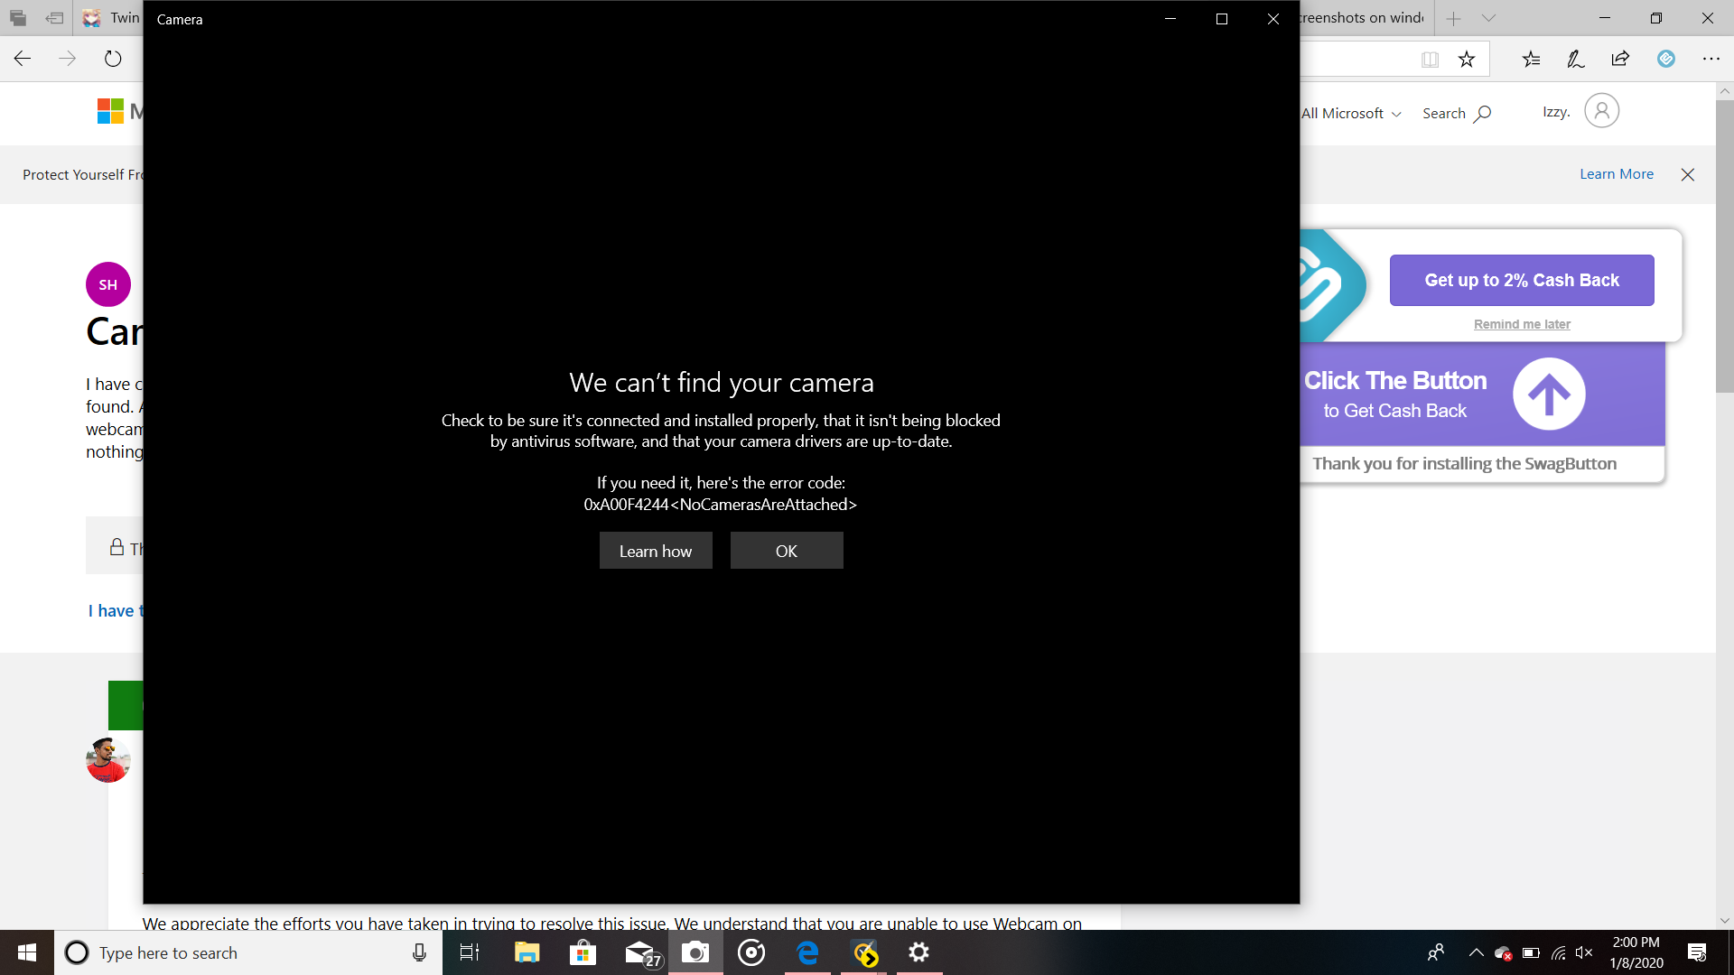Click the Add notes pen icon

(1576, 60)
